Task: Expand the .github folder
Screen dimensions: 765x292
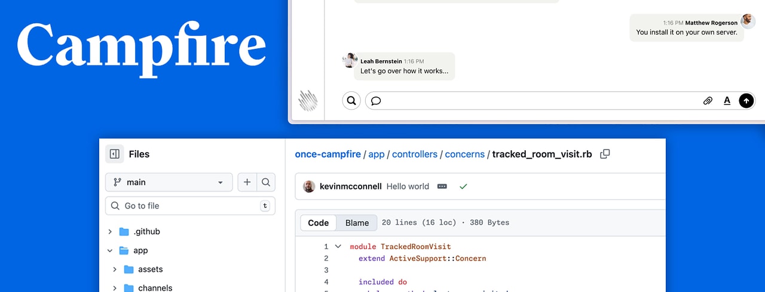Action: pos(110,231)
